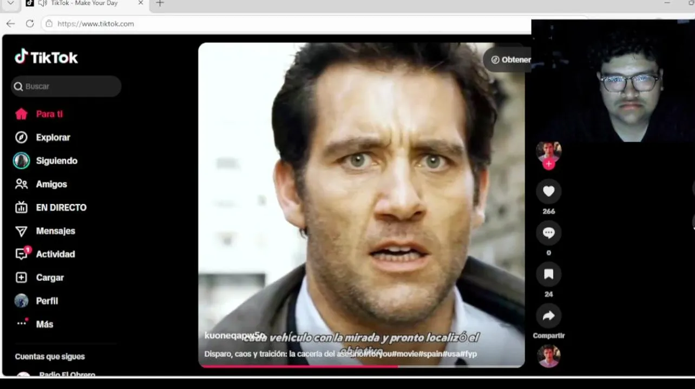This screenshot has height=389, width=695.
Task: Save video with bookmark icon
Action: tap(548, 274)
